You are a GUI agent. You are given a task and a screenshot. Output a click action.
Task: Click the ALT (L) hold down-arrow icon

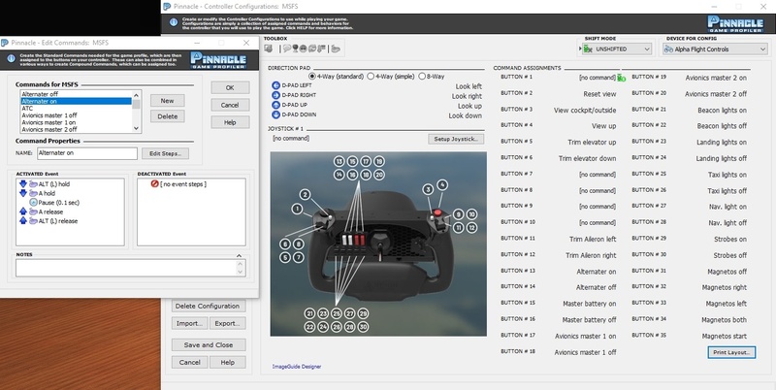tap(22, 184)
